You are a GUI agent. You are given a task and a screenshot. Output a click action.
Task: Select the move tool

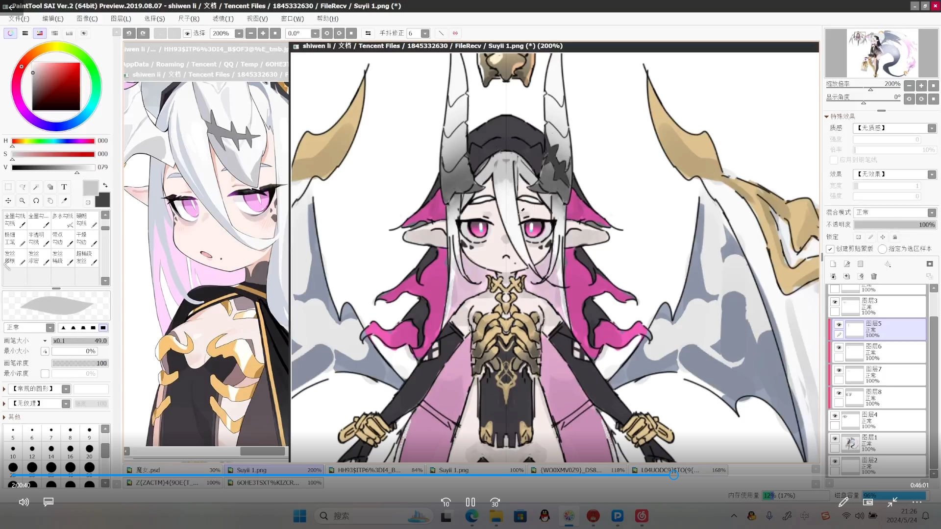click(x=8, y=200)
